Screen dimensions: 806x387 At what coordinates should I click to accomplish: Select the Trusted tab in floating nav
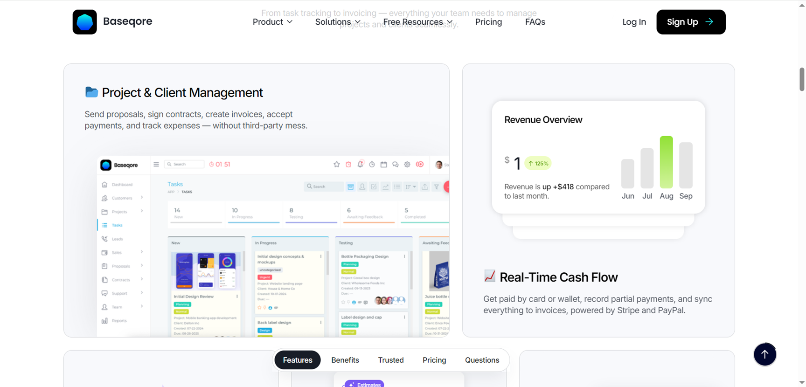(x=391, y=360)
